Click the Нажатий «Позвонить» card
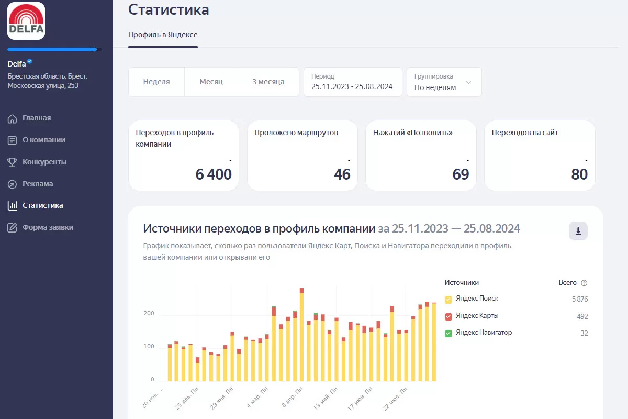Screen dimensions: 628x419 click(x=421, y=156)
